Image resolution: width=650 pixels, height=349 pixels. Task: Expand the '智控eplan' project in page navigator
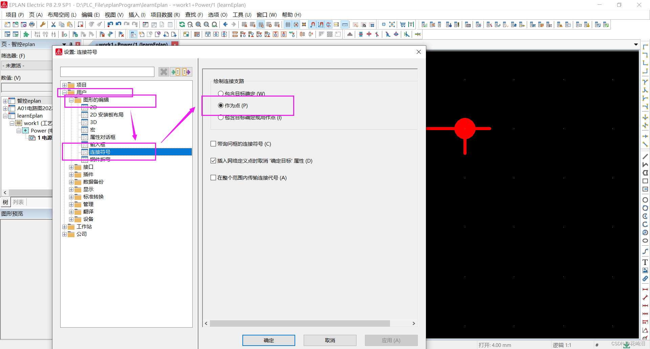[5, 101]
